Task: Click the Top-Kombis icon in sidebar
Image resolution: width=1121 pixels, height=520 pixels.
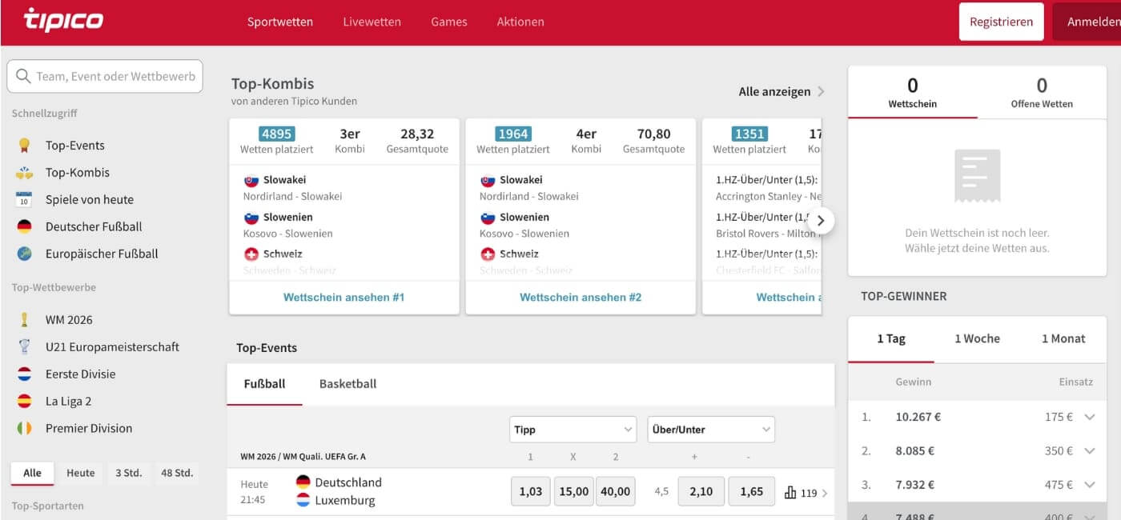Action: click(x=24, y=173)
